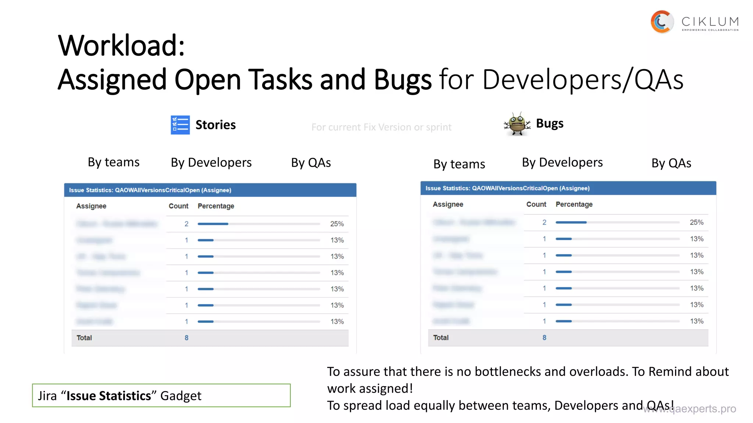Click total 8 link in right table
Screen dimensions: 753x423
pyautogui.click(x=544, y=337)
